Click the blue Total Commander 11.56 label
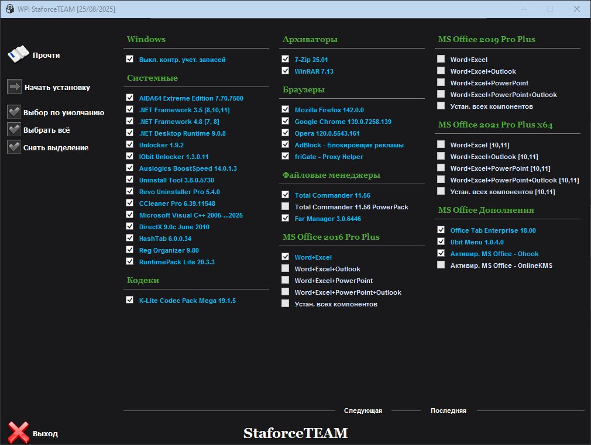 pyautogui.click(x=332, y=195)
